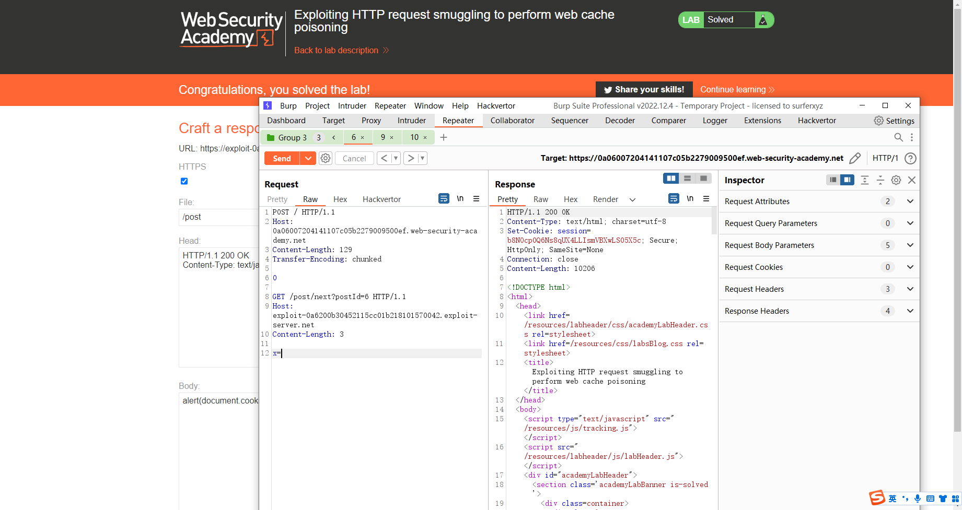Dock Inspector panel to the left
Viewport: 962px width, 510px height.
(833, 180)
